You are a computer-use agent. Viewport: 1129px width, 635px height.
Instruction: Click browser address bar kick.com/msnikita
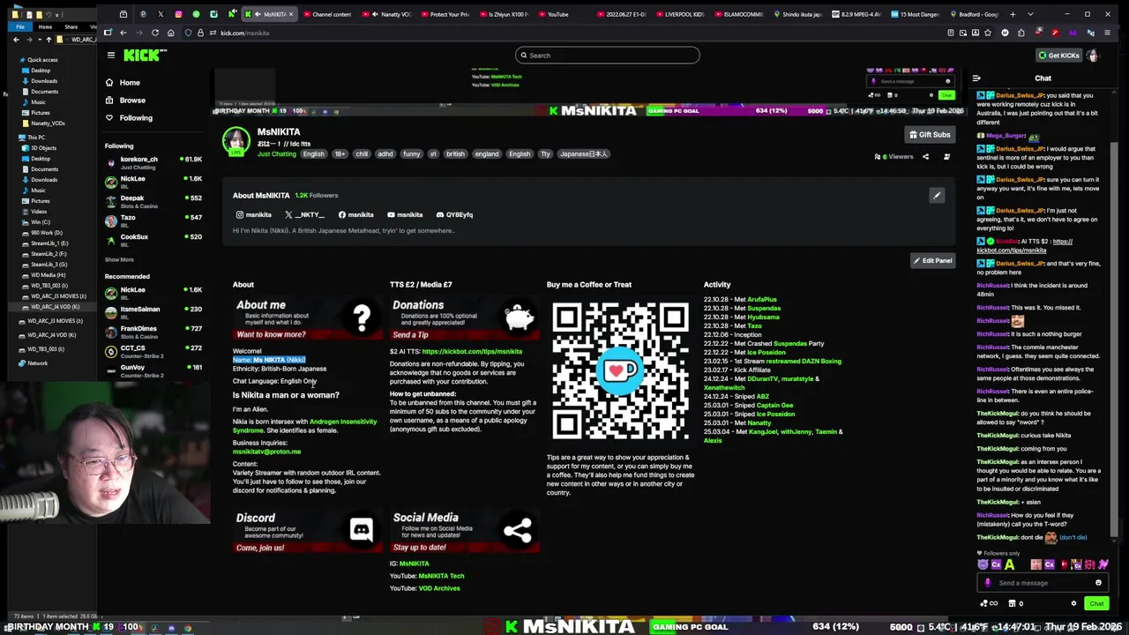pos(564,33)
